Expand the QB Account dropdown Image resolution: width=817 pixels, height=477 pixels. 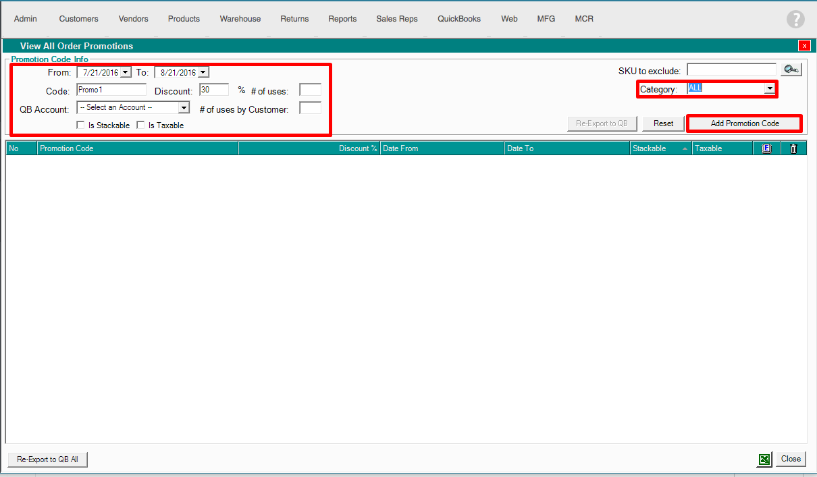pos(184,107)
